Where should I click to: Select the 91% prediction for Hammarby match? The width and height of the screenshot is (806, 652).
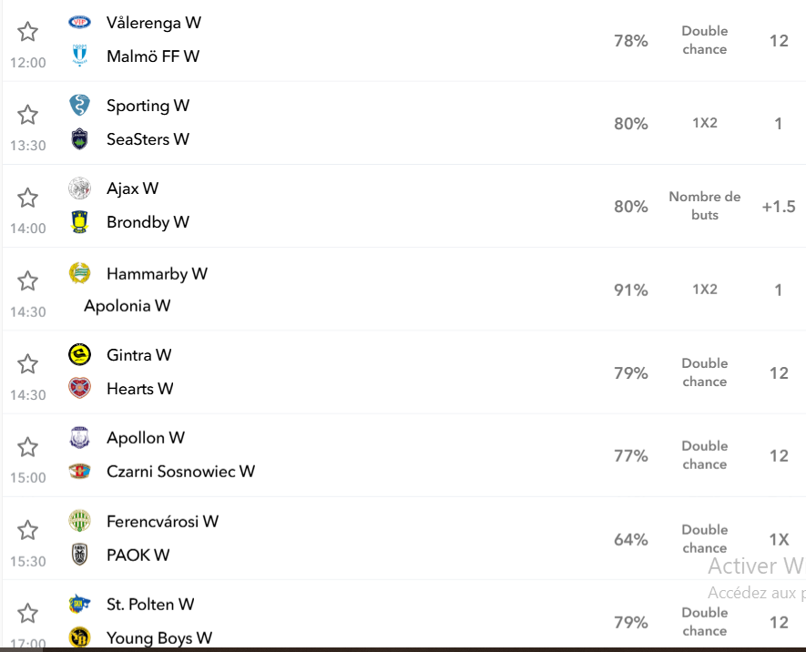[x=631, y=290]
